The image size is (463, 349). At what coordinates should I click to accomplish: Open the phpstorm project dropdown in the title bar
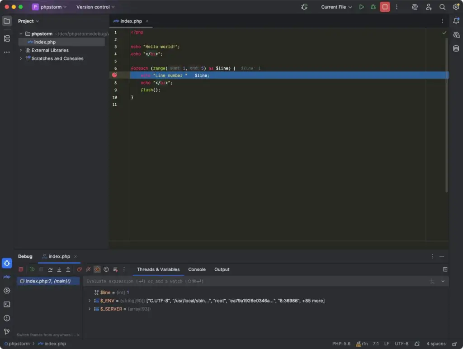pos(49,7)
